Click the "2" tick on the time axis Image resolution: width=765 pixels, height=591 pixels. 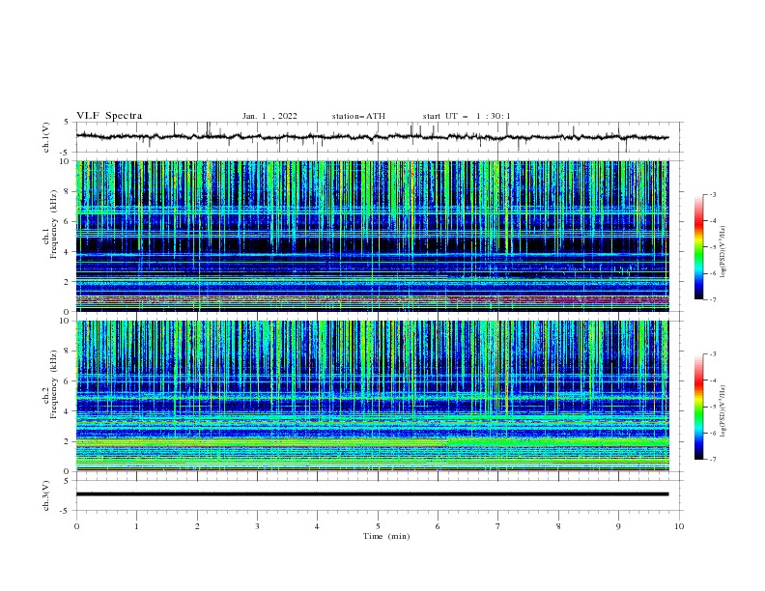click(197, 526)
